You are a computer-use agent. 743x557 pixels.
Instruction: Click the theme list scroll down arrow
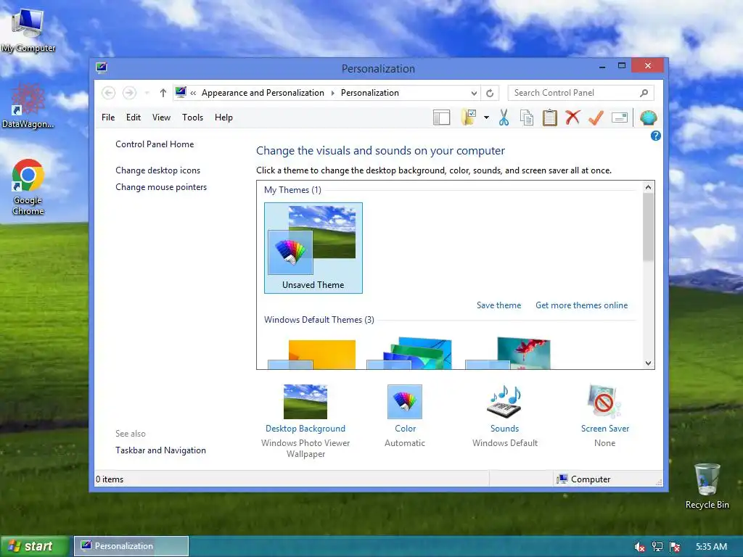pyautogui.click(x=648, y=363)
